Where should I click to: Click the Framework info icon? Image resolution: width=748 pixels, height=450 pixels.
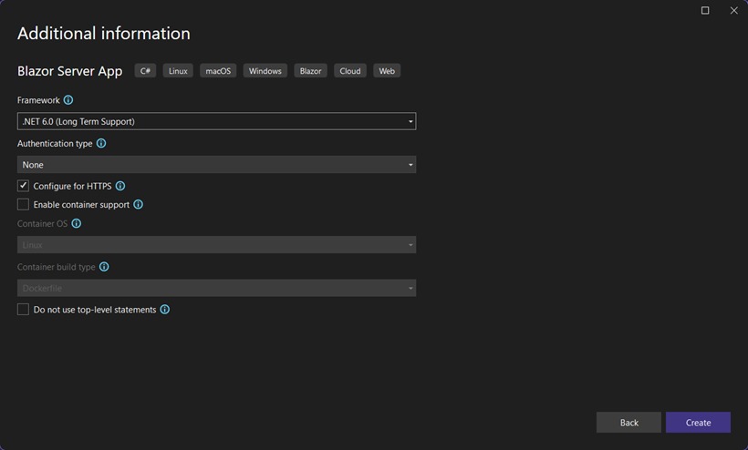68,100
